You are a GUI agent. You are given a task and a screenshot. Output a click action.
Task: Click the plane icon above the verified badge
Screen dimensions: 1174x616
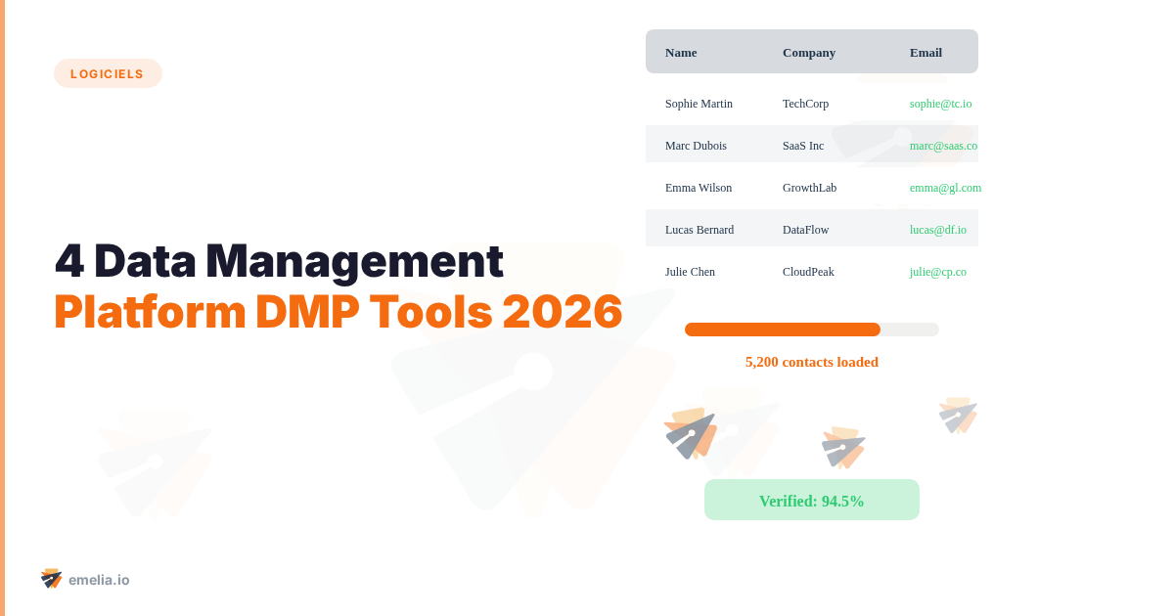coord(843,448)
